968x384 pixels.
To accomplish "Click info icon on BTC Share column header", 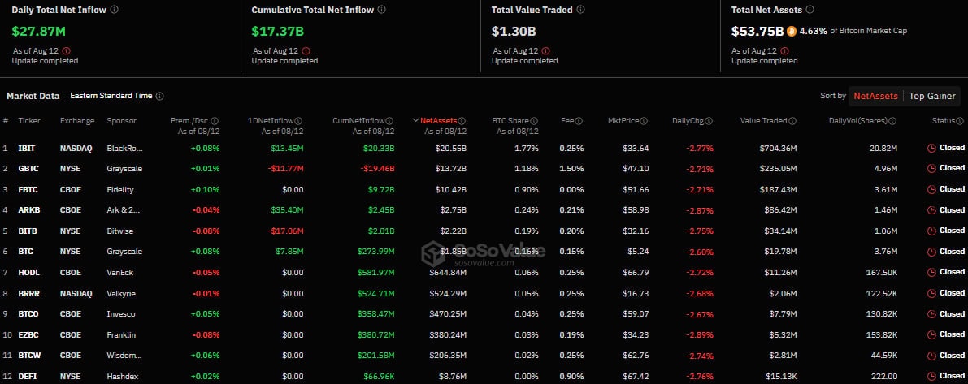I will point(534,122).
